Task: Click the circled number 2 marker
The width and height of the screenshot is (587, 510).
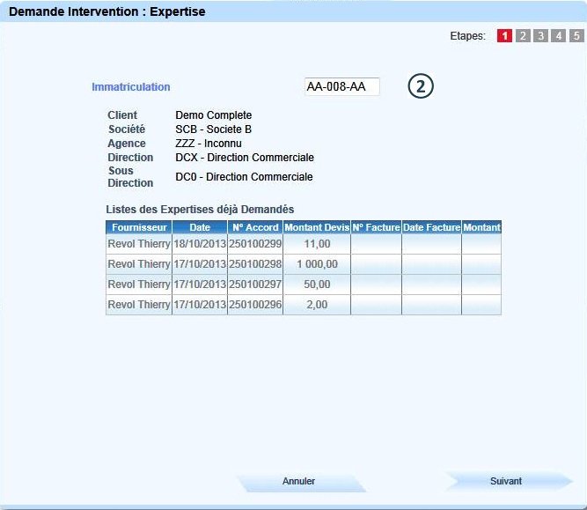Action: (421, 86)
